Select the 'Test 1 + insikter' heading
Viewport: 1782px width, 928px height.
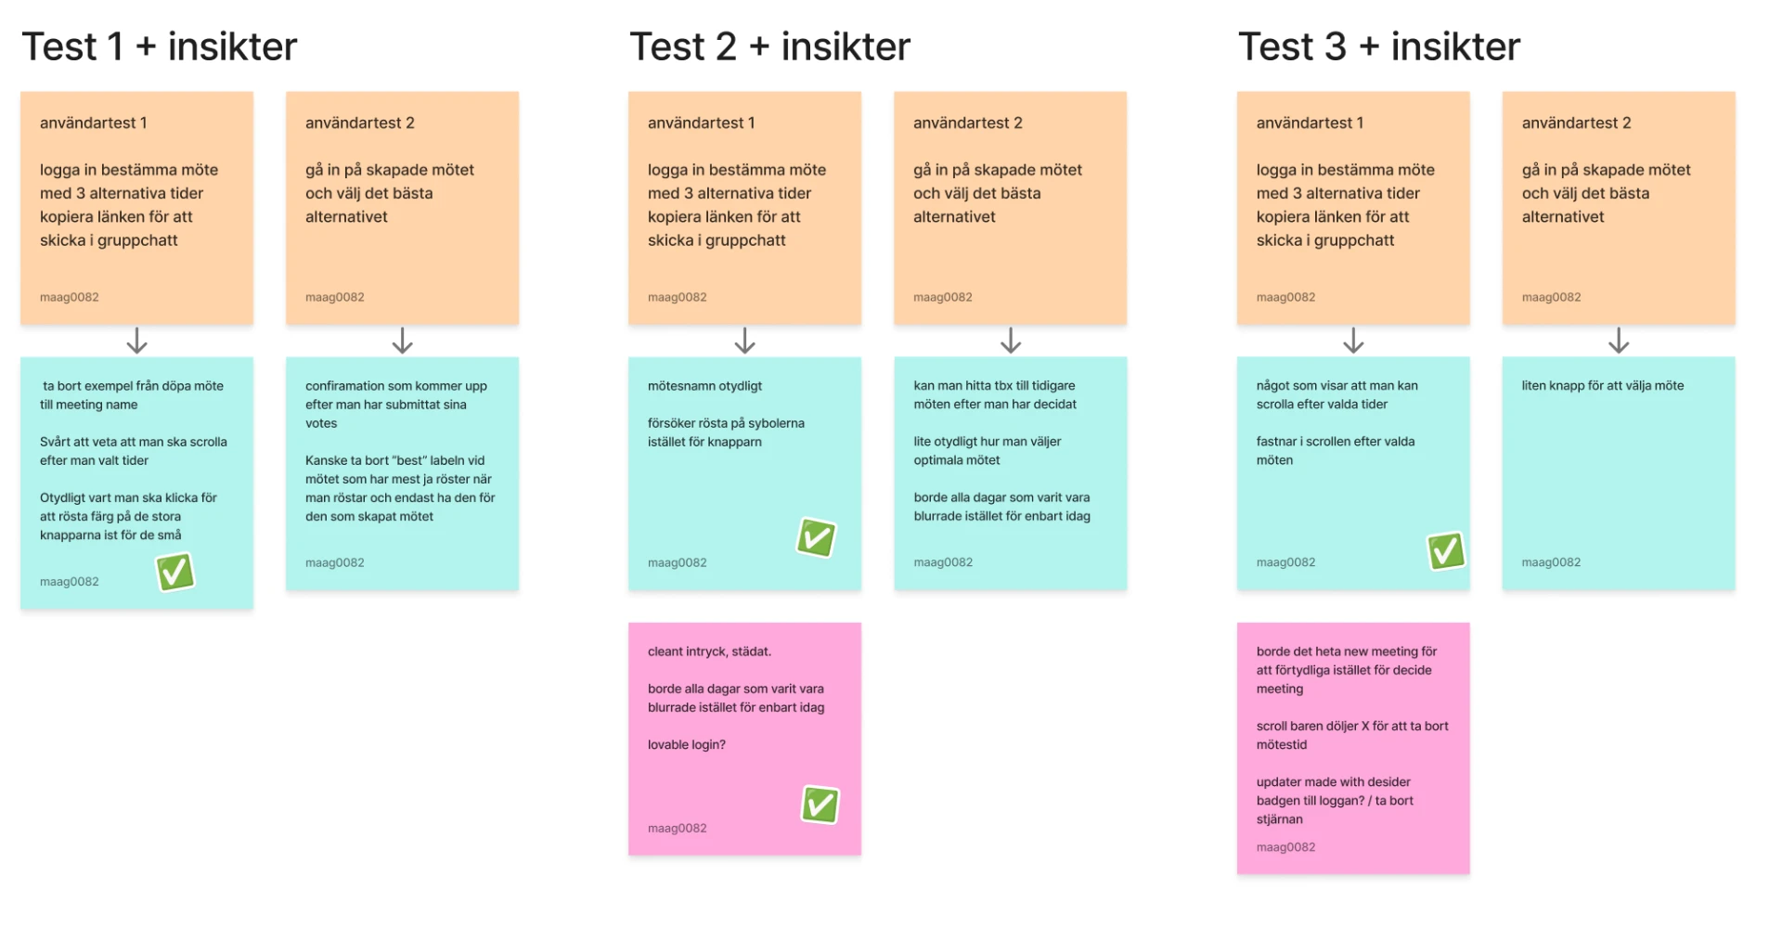coord(160,46)
